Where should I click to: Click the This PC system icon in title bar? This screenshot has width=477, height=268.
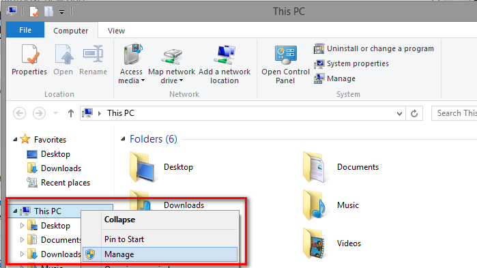(12, 11)
